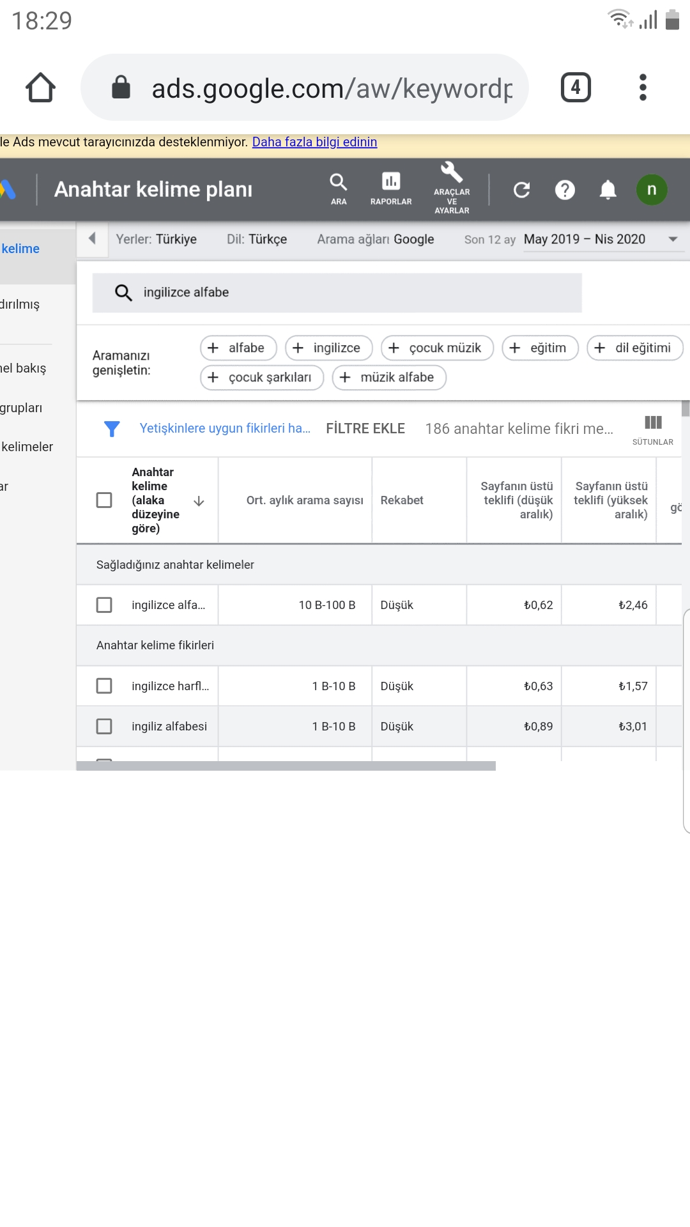Viewport: 690px width, 1227px height.
Task: Add 'eğitim' suggestion chip
Action: (540, 348)
